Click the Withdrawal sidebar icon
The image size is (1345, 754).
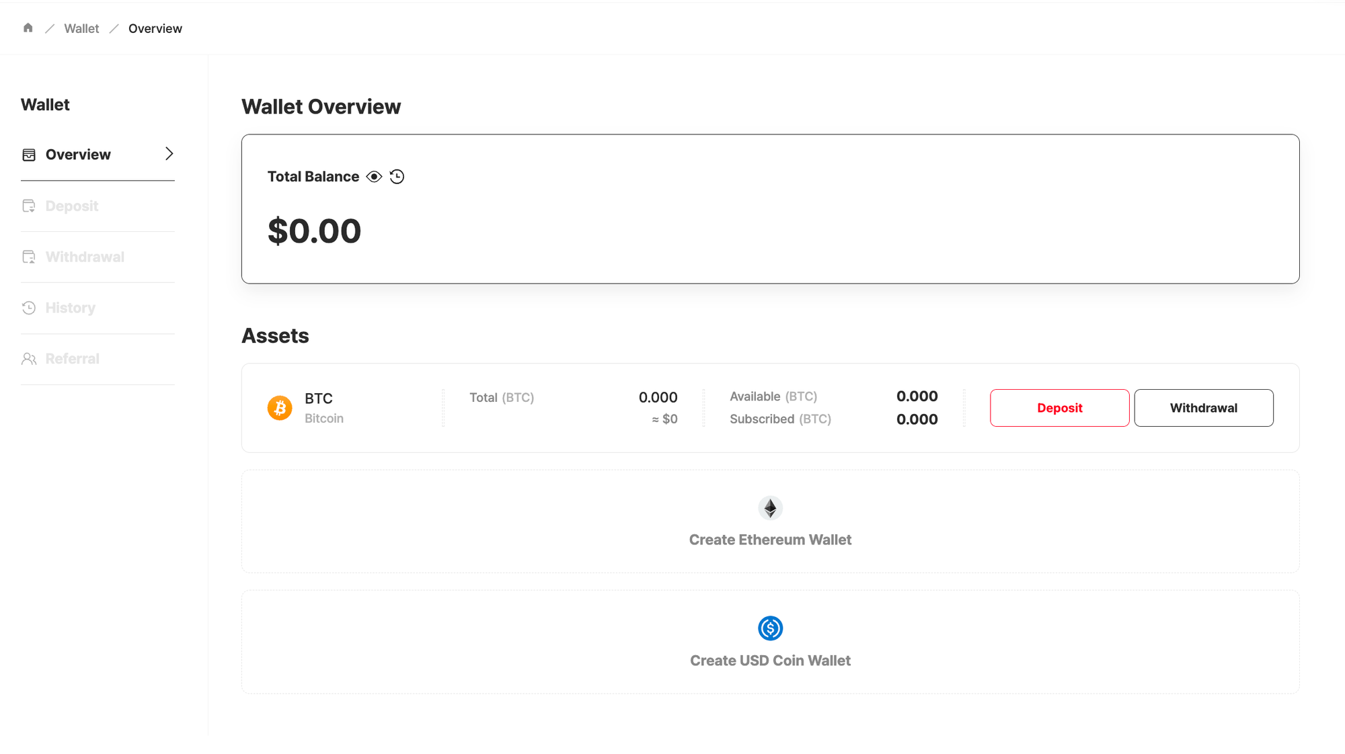[x=29, y=257]
